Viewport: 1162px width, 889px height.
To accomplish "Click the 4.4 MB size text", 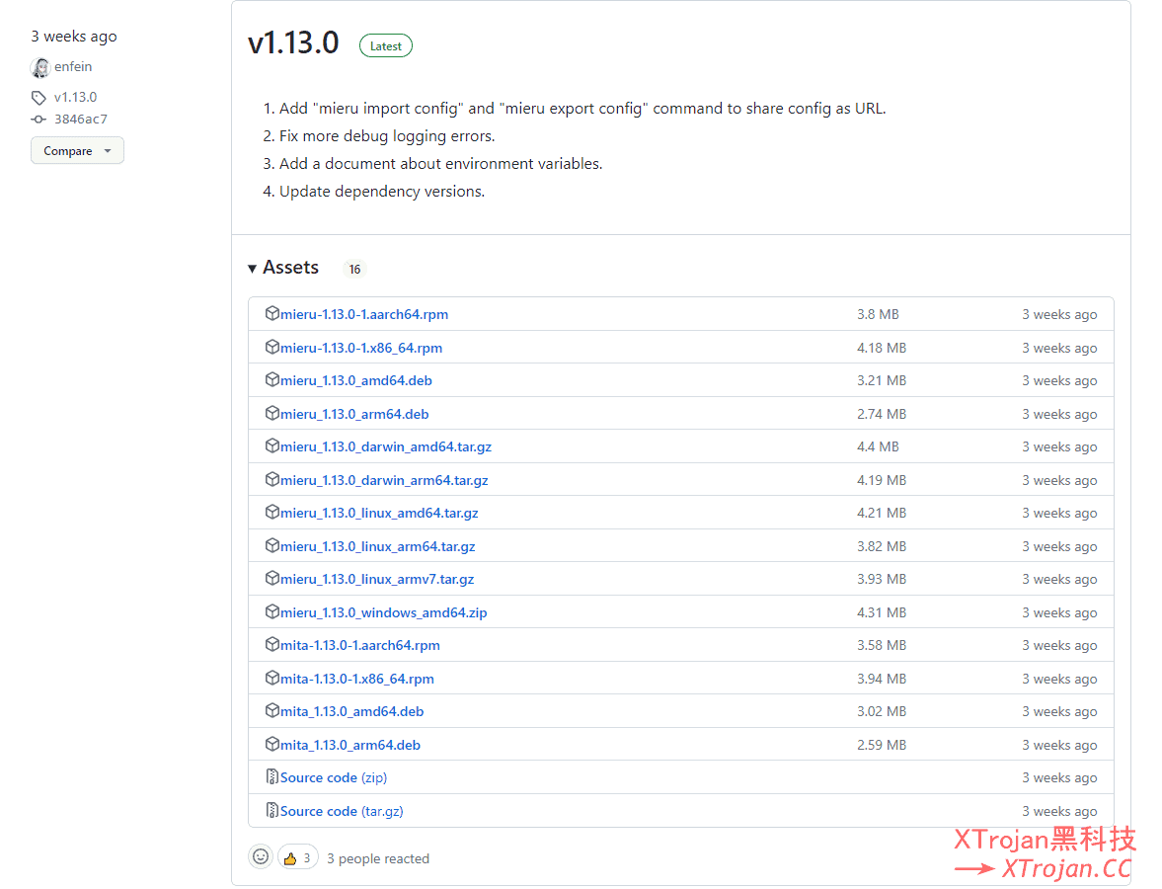I will click(x=878, y=446).
